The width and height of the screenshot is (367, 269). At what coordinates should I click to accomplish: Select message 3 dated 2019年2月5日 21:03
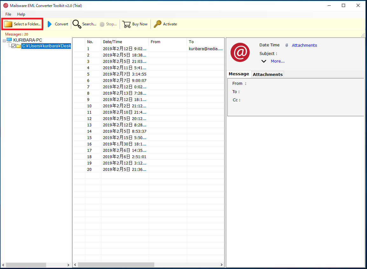(x=148, y=61)
